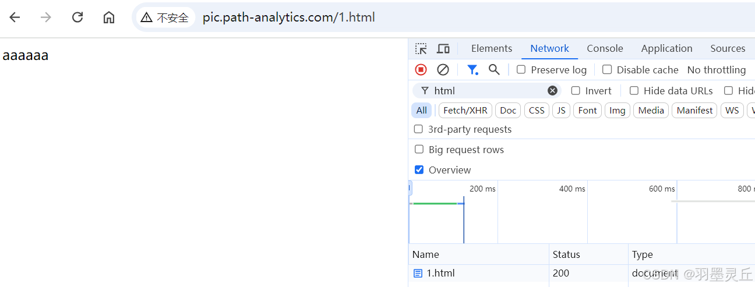Activate the inspect element picker icon
The height and width of the screenshot is (287, 755).
421,49
